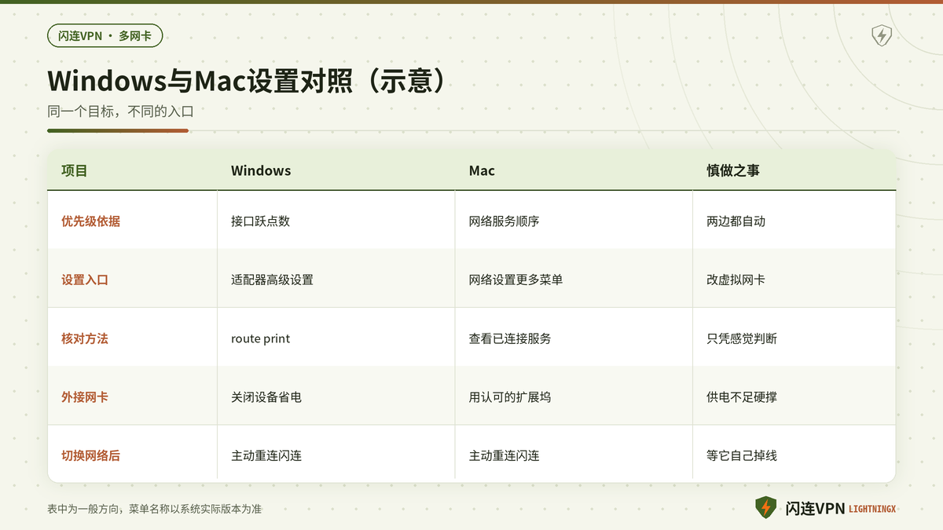Click the 查看已连接服务 cell
The width and height of the screenshot is (943, 530).
[x=510, y=338]
